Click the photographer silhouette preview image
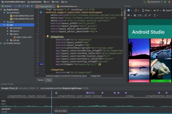This screenshot has height=114, width=172. [x=139, y=48]
